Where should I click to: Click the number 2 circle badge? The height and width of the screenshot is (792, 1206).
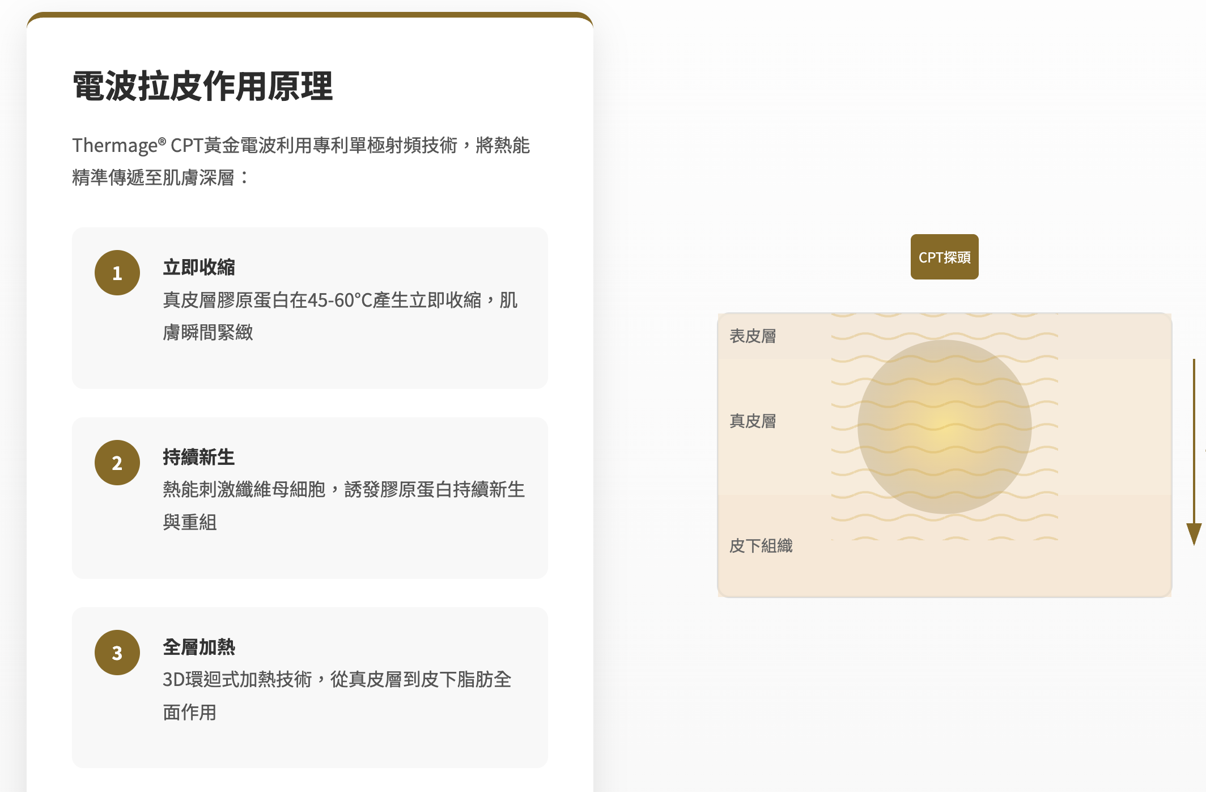tap(117, 463)
